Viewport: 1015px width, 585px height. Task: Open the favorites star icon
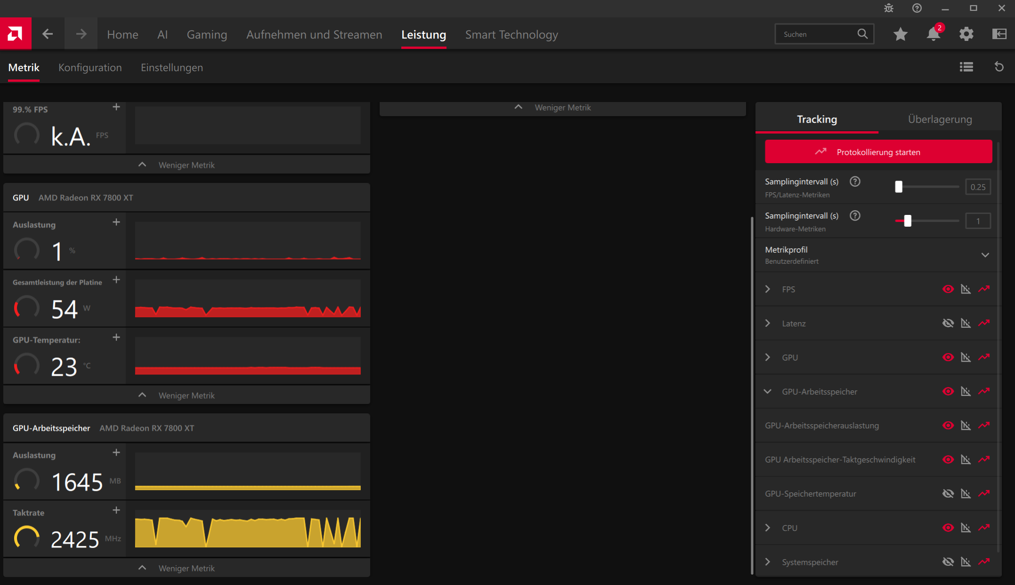[900, 34]
